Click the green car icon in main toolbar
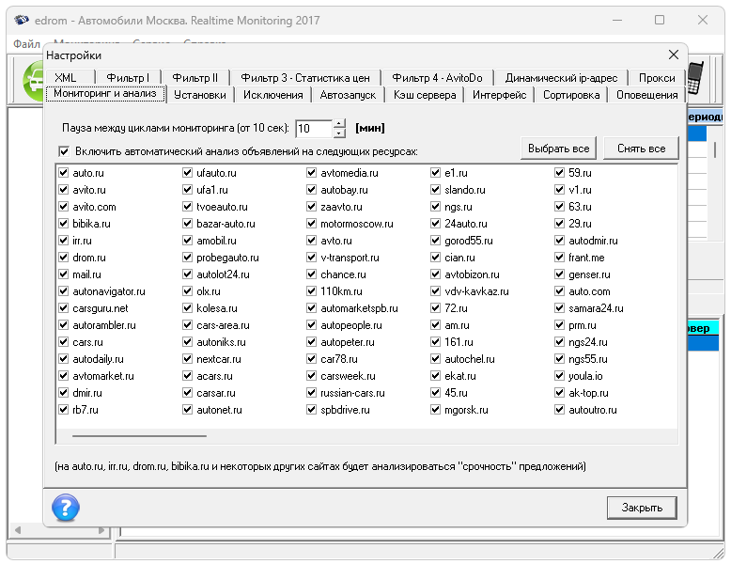 tap(34, 80)
